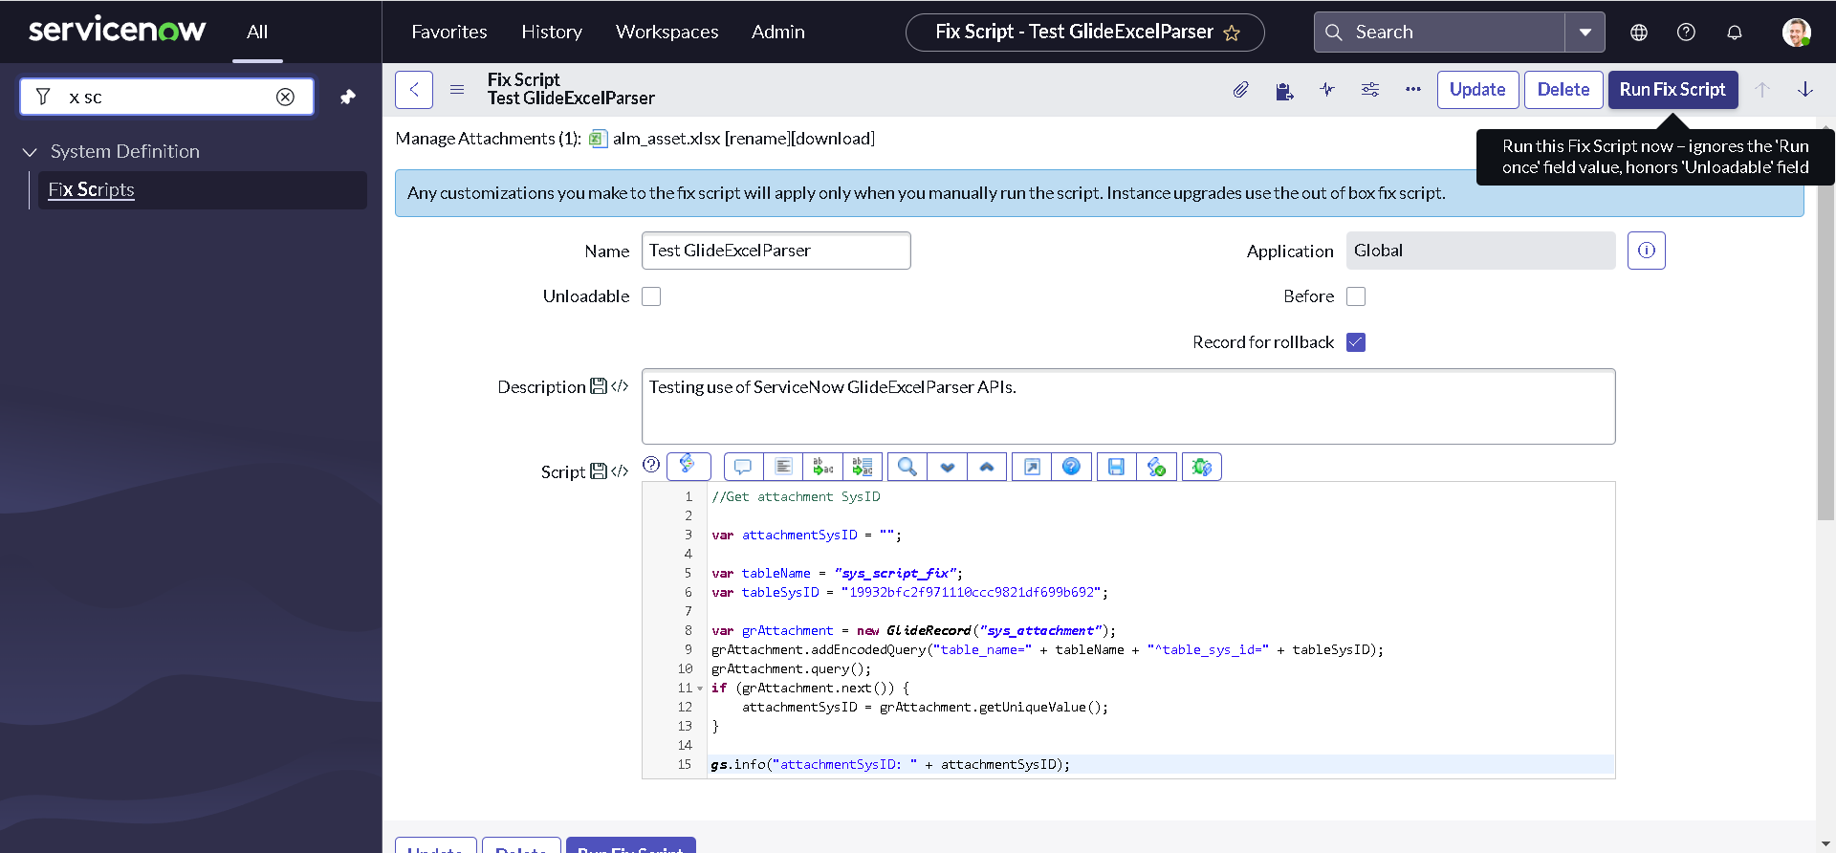Click the Delete button in header
The height and width of the screenshot is (853, 1836).
[1563, 90]
